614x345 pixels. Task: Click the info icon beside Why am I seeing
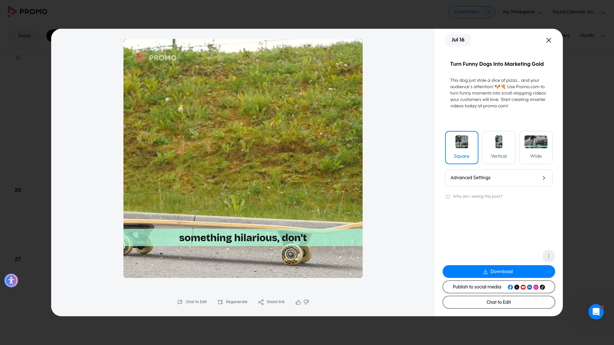448,197
